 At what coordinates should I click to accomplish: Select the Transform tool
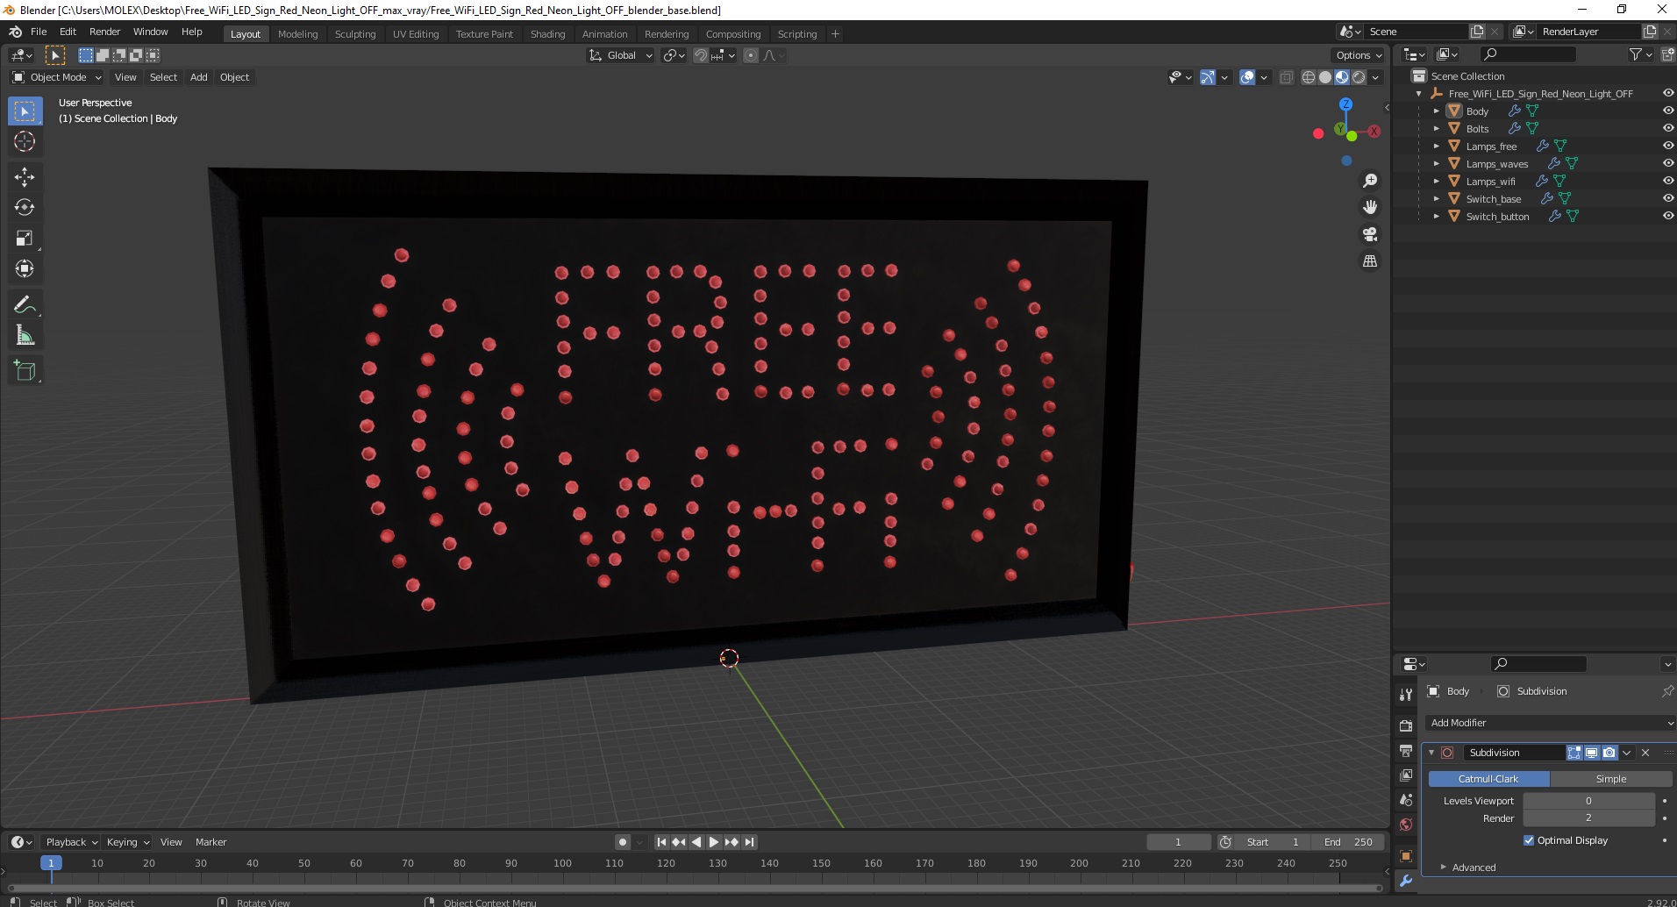pos(25,269)
